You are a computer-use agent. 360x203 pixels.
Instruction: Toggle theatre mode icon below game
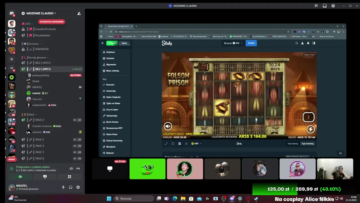pos(173,144)
